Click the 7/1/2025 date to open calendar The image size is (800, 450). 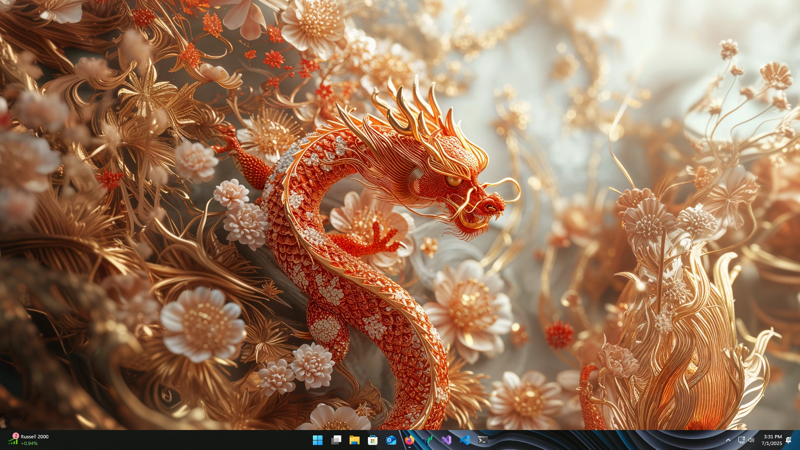(772, 444)
